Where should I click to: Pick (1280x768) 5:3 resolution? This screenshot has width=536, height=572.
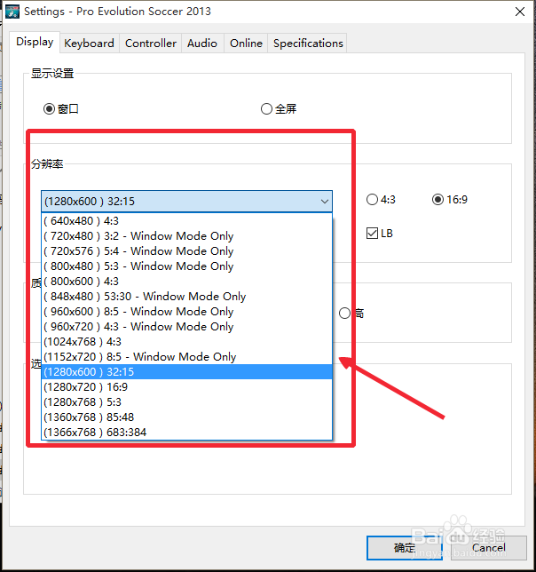[187, 402]
